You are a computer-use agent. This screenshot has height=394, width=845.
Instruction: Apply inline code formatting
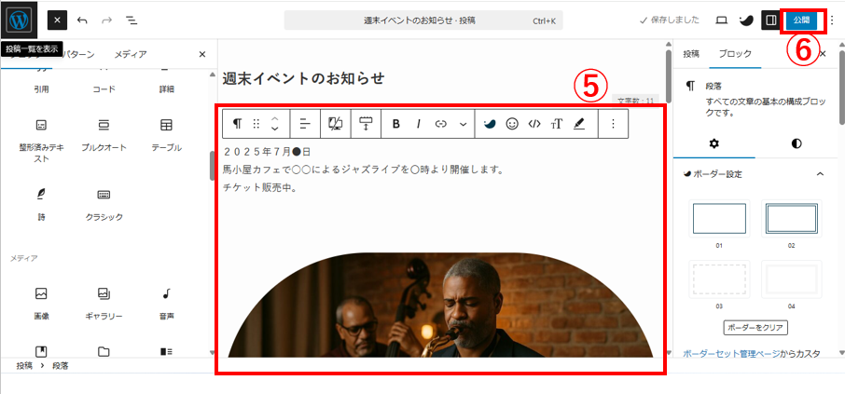tap(534, 124)
